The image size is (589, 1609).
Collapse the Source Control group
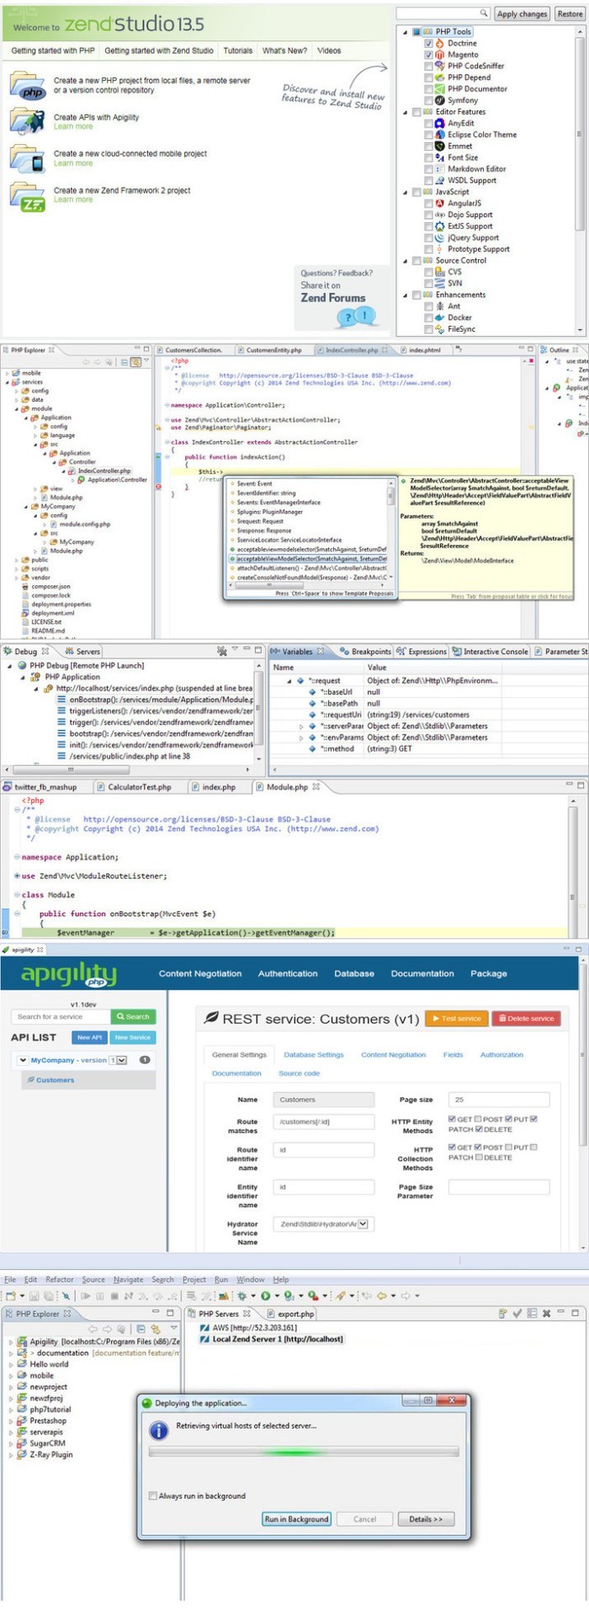coord(405,260)
